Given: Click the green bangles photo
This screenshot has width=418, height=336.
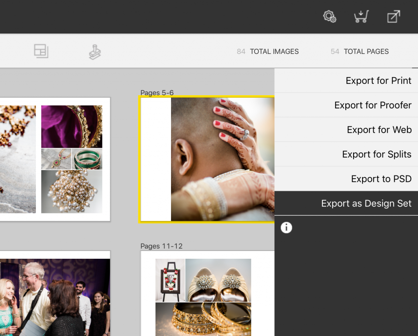Looking at the screenshot, I should tap(87, 159).
